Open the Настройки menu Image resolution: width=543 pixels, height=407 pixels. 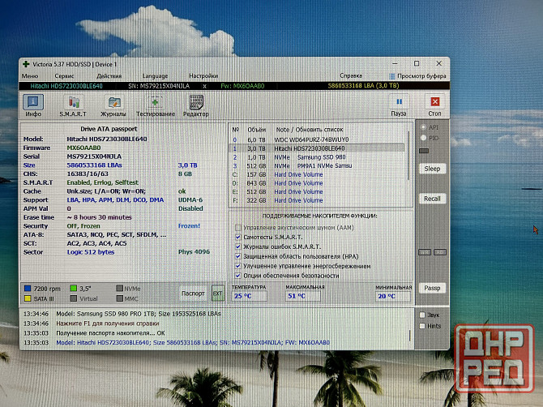click(203, 76)
